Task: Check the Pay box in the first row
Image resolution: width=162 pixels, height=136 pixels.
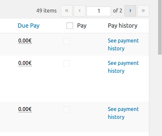Action: point(67,41)
